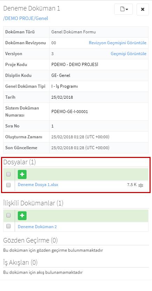Screen dimensions: 152x291
Task: Click the Gözden Geçirme (0) section heading
Action: point(30,240)
